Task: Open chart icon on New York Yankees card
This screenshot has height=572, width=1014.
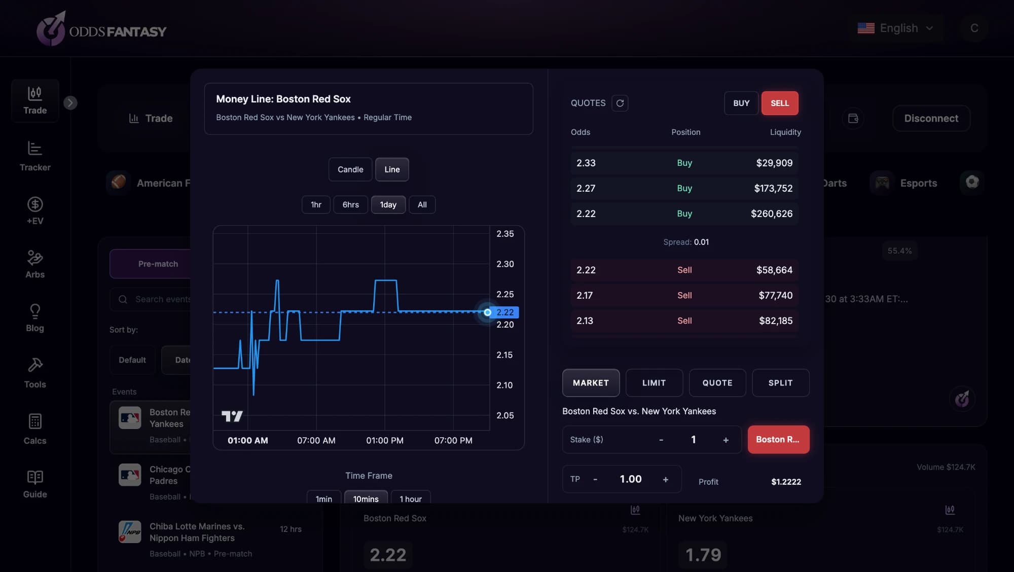Action: (950, 510)
